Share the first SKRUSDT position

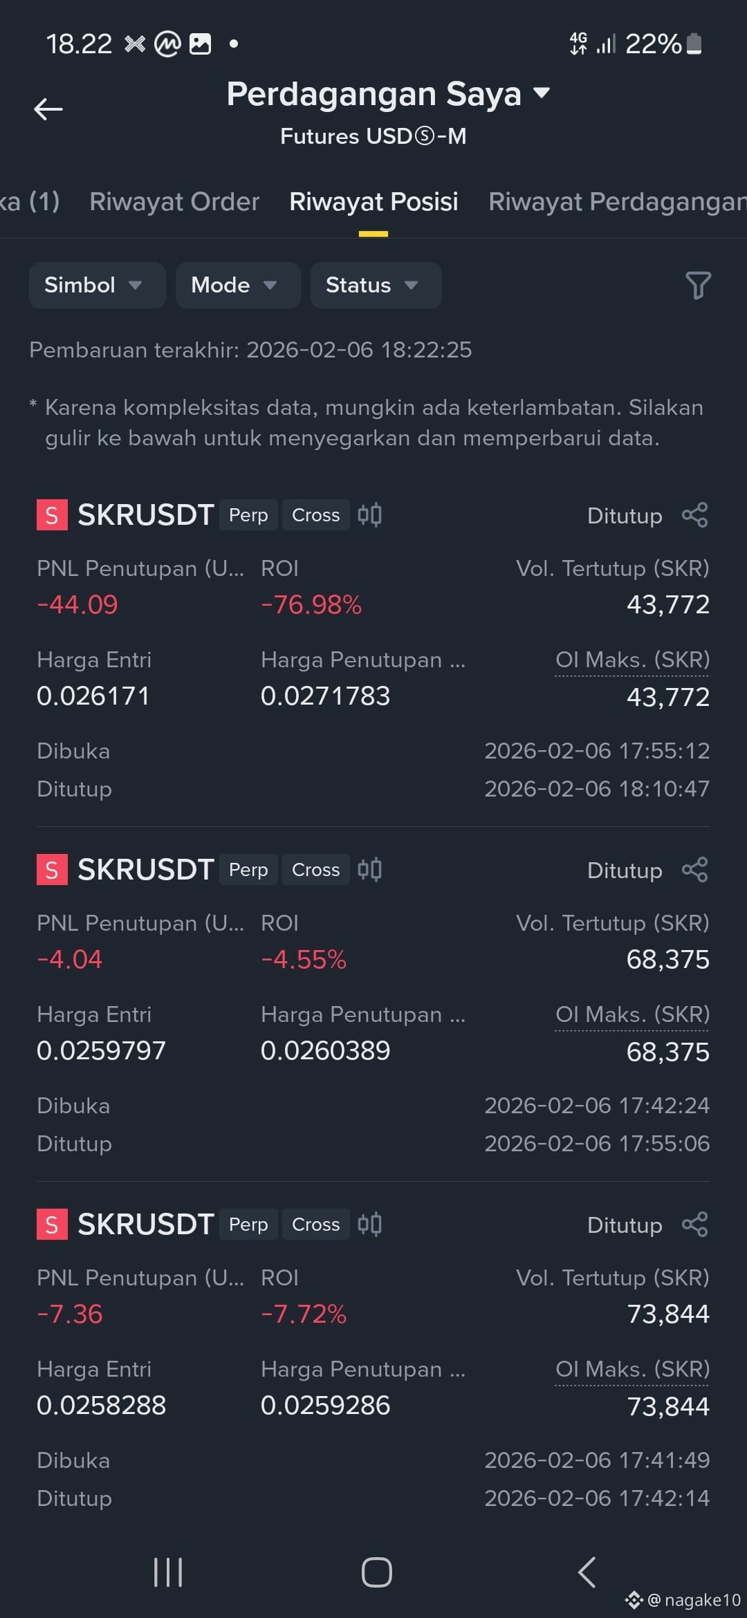click(x=694, y=515)
